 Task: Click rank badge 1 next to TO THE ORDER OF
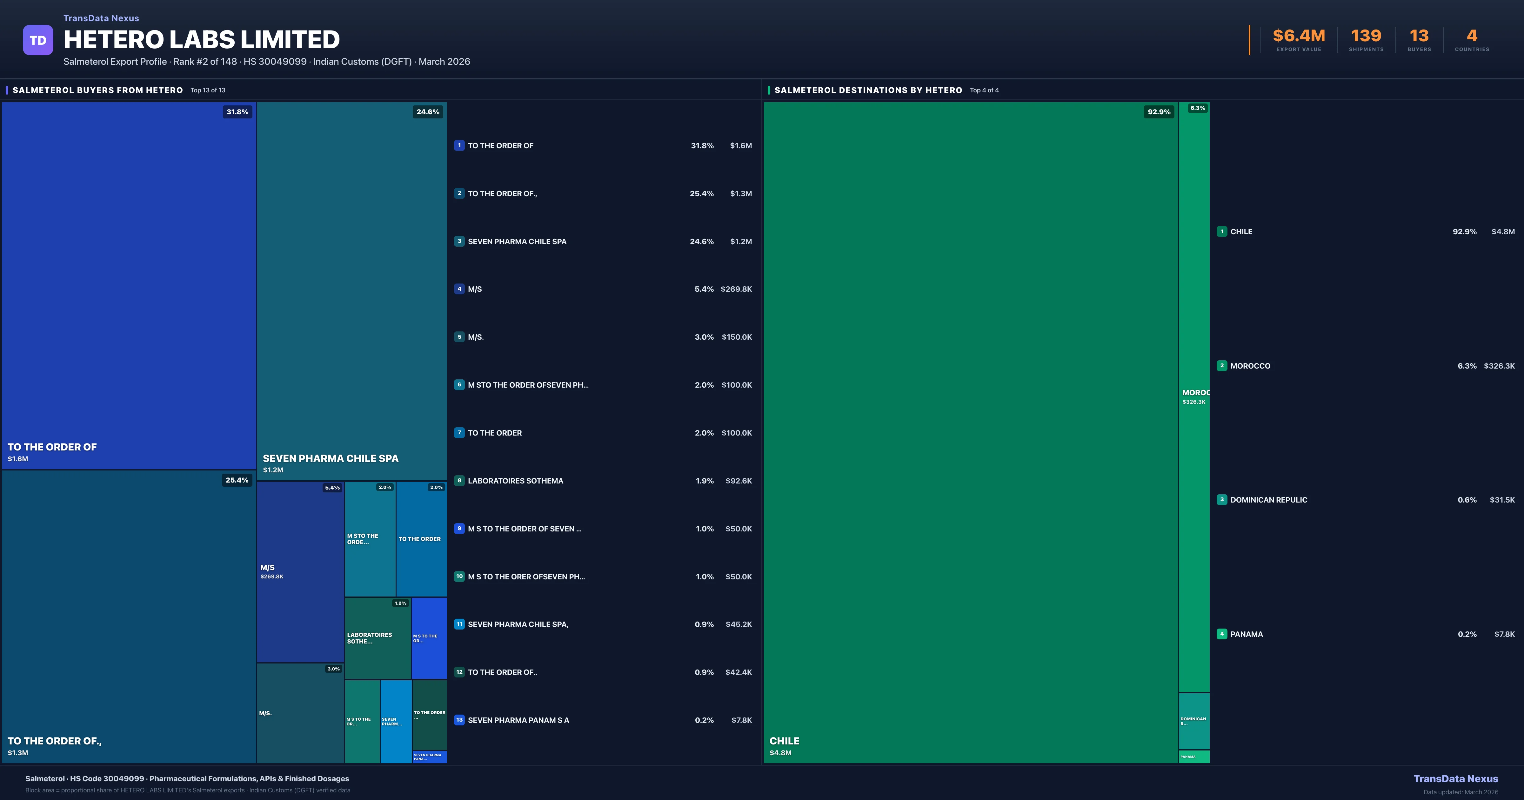459,146
